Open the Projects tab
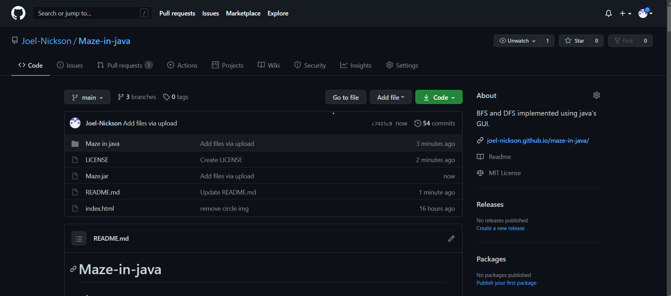 coord(227,65)
